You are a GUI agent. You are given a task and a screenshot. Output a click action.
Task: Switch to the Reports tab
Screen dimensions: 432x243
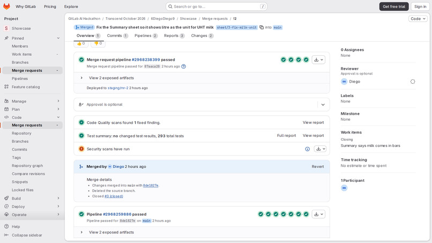[174, 35]
